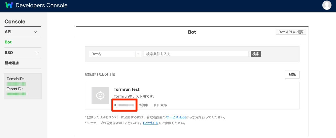Click the formrun test bot avatar
The width and height of the screenshot is (336, 138).
pos(100,95)
